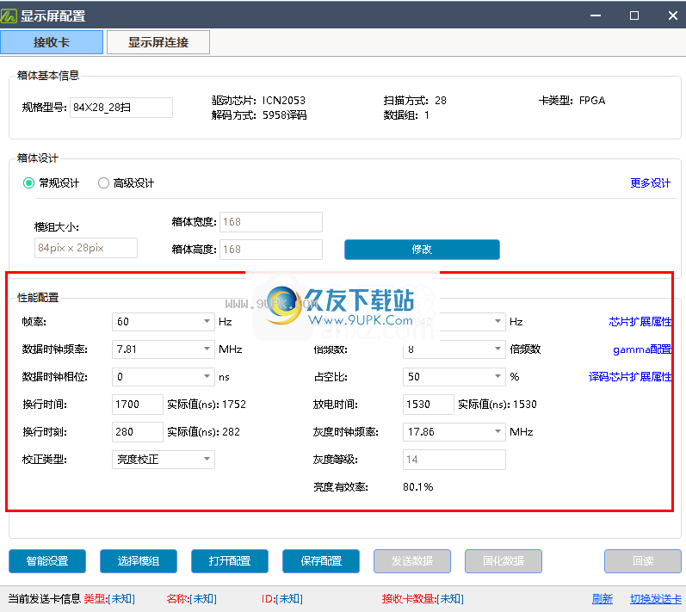Screen dimensions: 686x612
Task: Open the 占空比 dropdown showing 50
Action: coord(454,377)
